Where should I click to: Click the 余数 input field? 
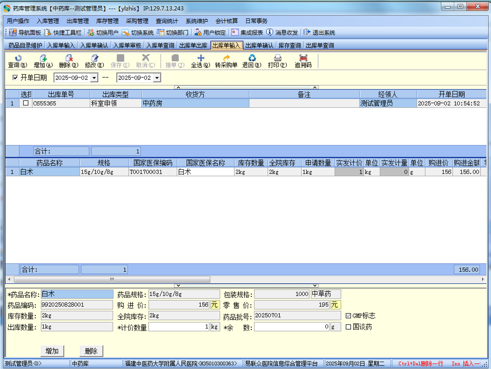[292, 327]
